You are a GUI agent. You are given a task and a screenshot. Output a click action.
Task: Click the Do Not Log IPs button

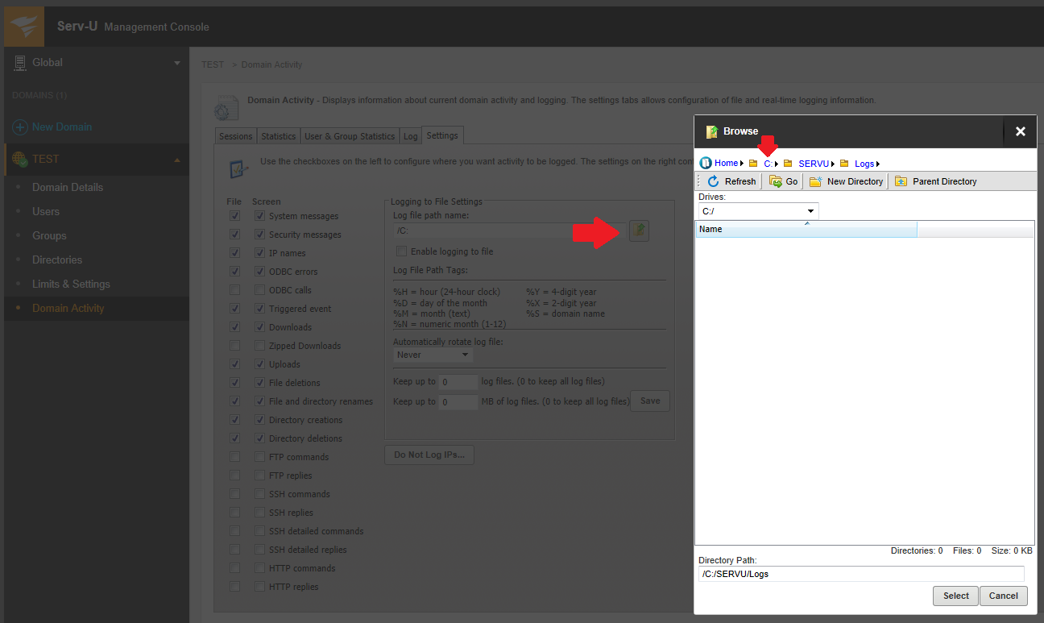429,455
